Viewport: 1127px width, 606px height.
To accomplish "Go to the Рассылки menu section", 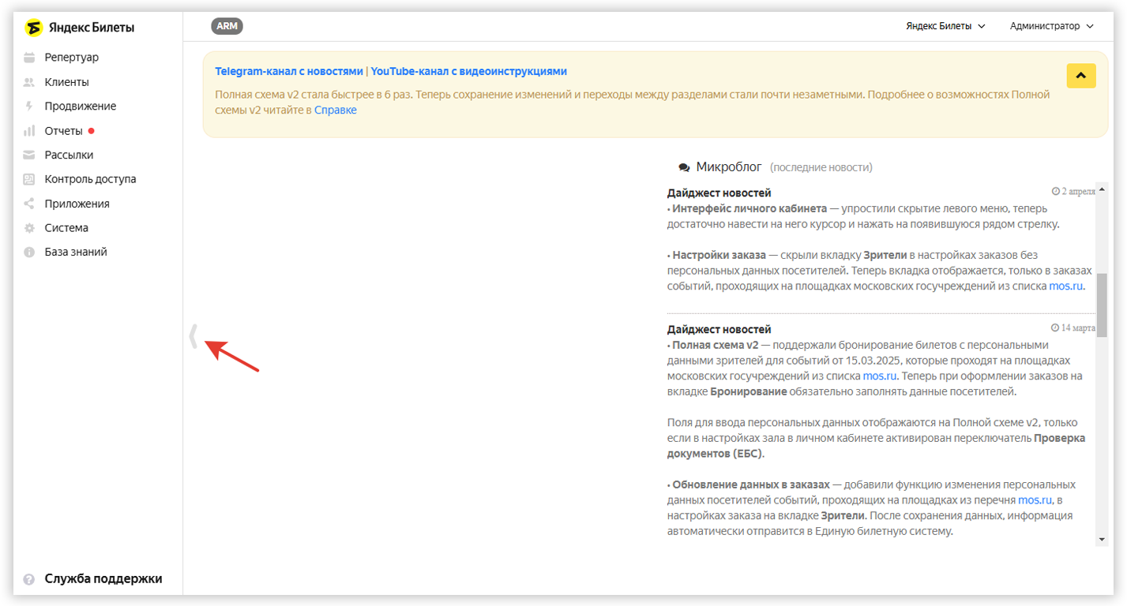I will (x=69, y=155).
